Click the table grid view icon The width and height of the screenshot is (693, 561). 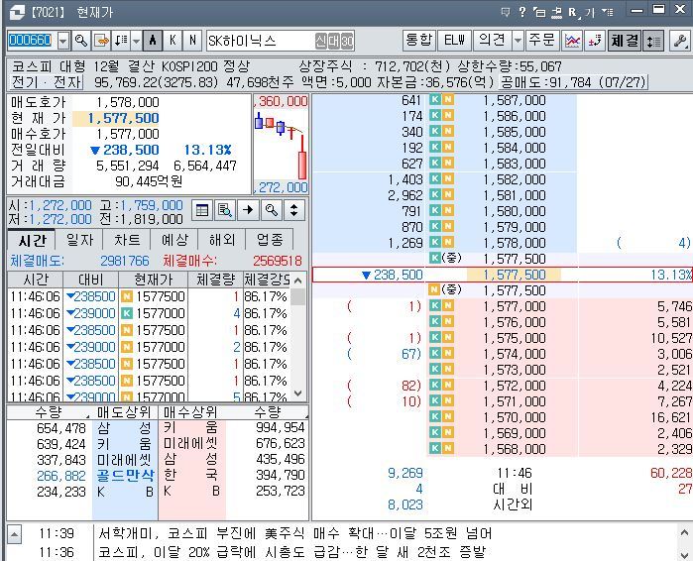(202, 210)
